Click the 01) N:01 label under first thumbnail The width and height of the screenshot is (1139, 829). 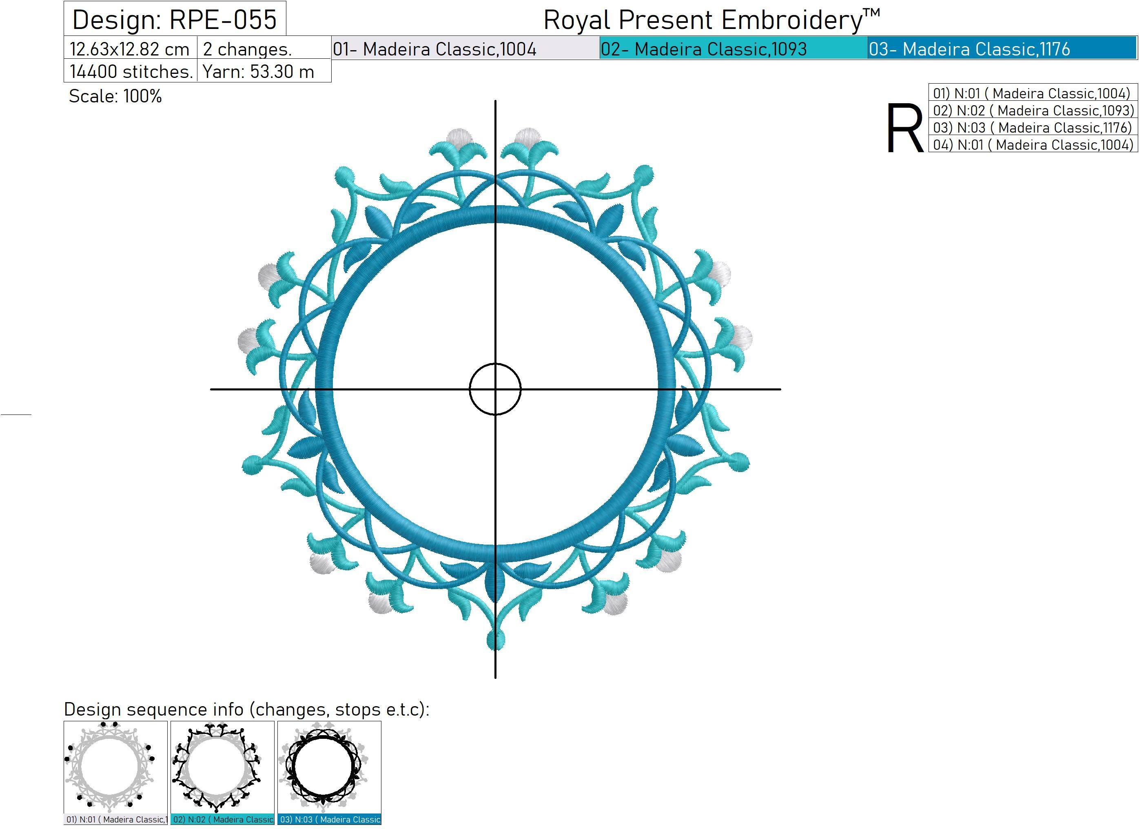tap(115, 820)
